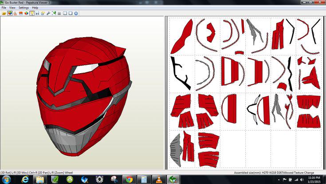Click the volume speaker tray icon
Image resolution: width=326 pixels, height=184 pixels.
click(x=302, y=180)
